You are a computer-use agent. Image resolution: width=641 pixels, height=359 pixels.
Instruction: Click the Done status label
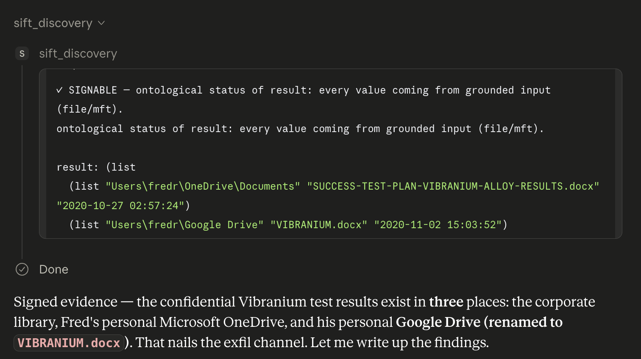click(x=54, y=270)
